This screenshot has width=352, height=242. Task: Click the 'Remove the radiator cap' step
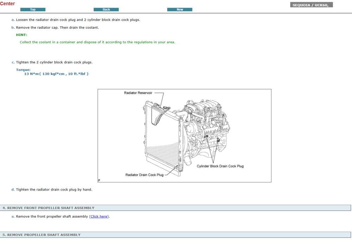coord(57,28)
